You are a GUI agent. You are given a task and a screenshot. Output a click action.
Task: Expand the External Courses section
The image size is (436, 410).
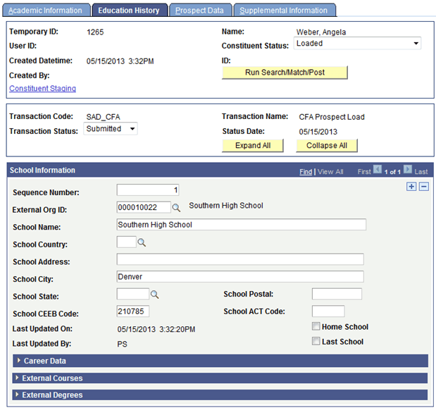220,378
